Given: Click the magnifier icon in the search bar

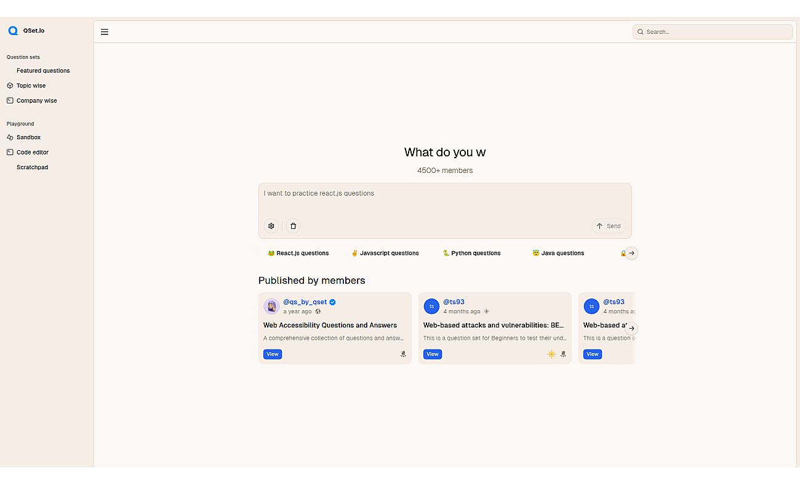Looking at the screenshot, I should coord(640,32).
